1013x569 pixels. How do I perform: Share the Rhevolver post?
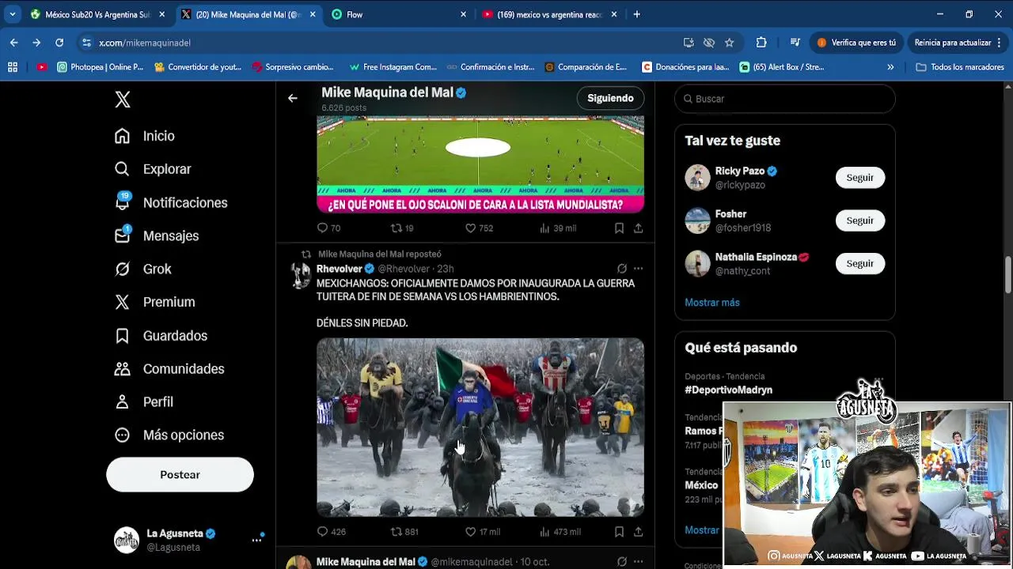[638, 532]
